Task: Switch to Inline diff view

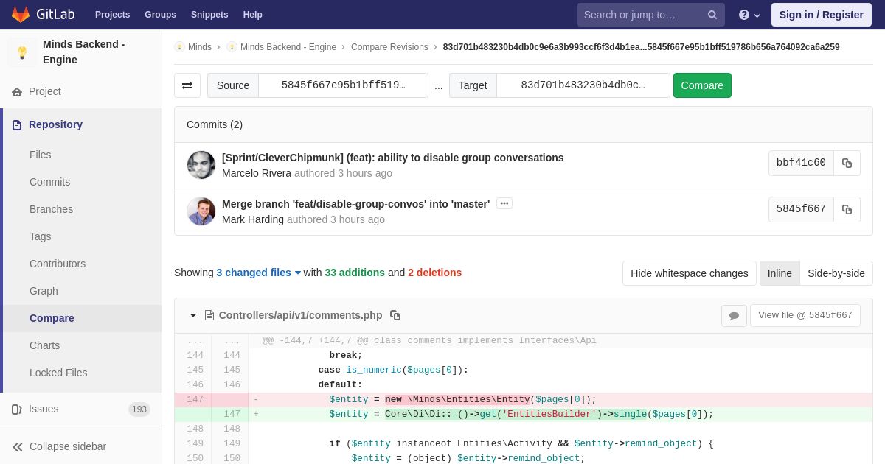Action: tap(779, 273)
